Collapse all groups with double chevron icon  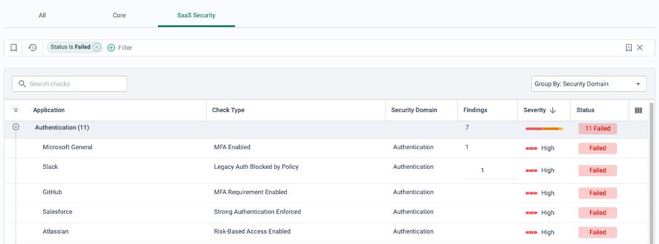(x=16, y=110)
